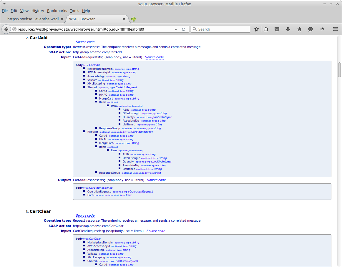342x267 pixels.
Task: Select the WSDL Browser tab
Action: [97, 19]
